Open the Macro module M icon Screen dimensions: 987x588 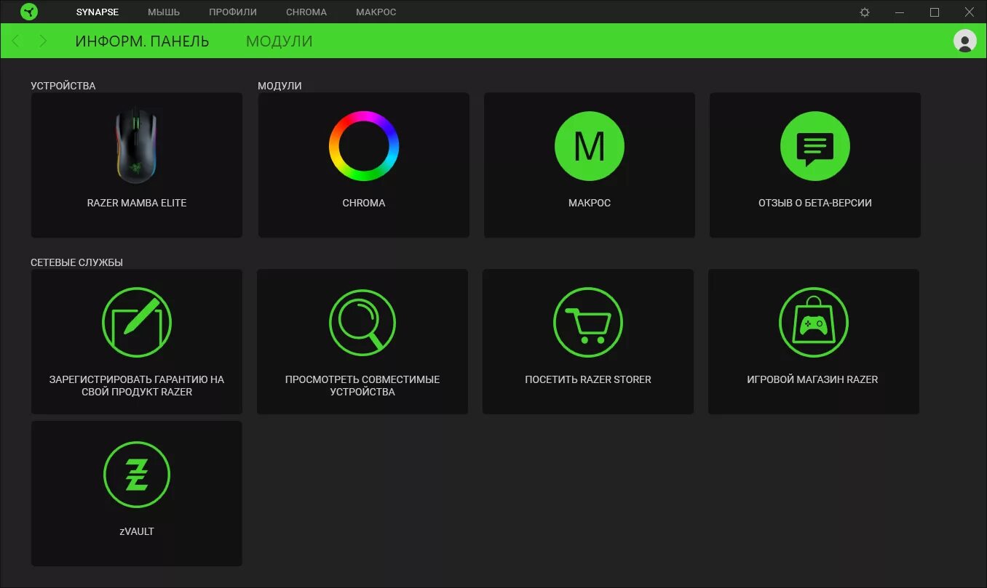[x=590, y=146]
